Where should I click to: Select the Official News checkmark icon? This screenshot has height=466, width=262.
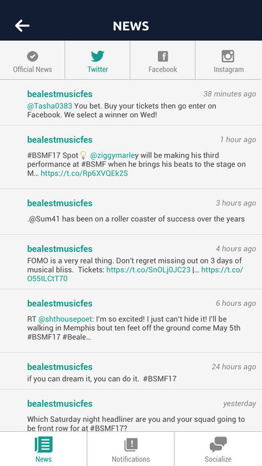(x=32, y=56)
